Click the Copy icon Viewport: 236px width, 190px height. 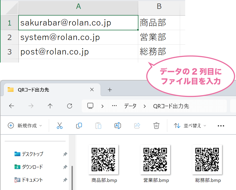point(79,126)
